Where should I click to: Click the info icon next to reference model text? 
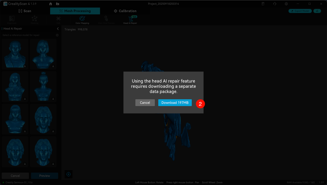57,35
